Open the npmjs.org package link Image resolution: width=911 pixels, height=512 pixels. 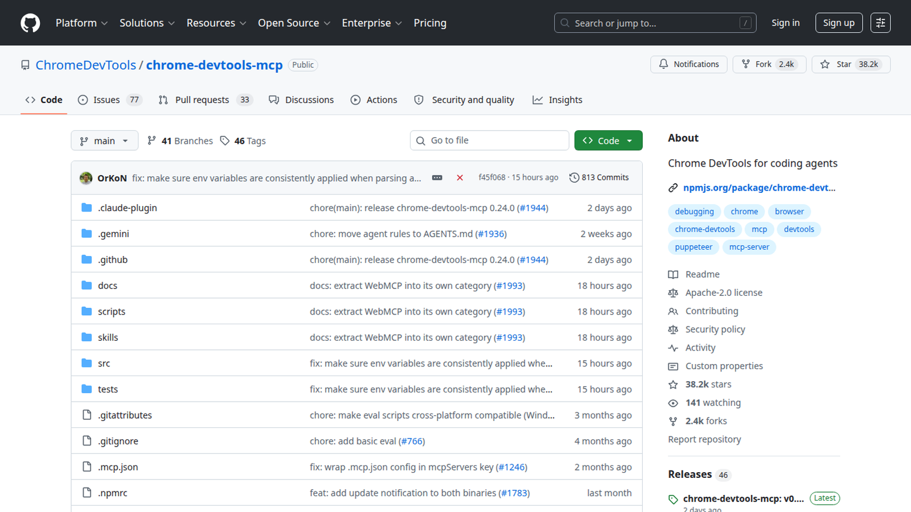[760, 188]
